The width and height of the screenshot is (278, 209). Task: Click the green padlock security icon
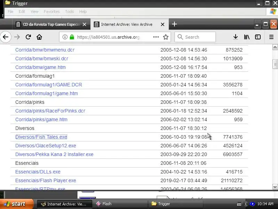tap(72, 37)
